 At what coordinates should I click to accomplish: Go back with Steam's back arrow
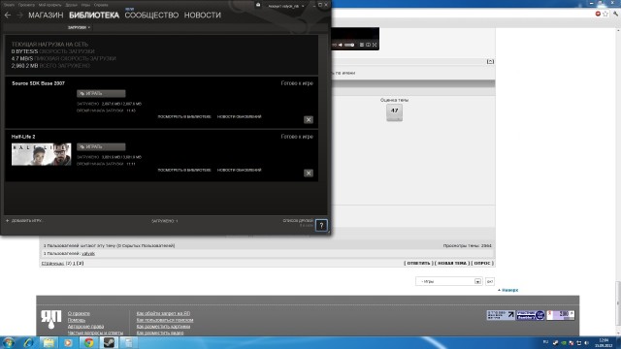(x=8, y=16)
